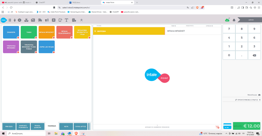Click the backspace key on numpad
This screenshot has height=136, width=262.
254,55
